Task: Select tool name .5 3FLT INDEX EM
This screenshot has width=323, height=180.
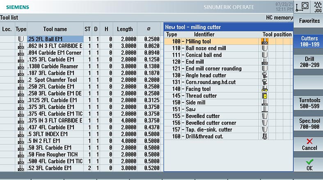Action: 55,134
